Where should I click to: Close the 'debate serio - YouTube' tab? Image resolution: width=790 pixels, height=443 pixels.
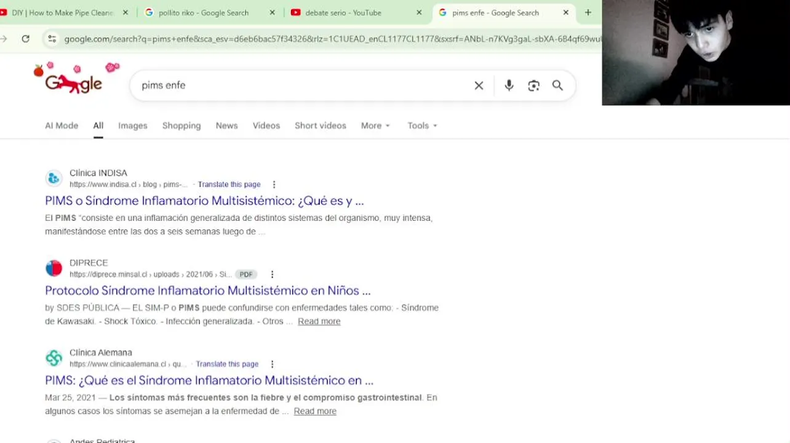click(419, 12)
